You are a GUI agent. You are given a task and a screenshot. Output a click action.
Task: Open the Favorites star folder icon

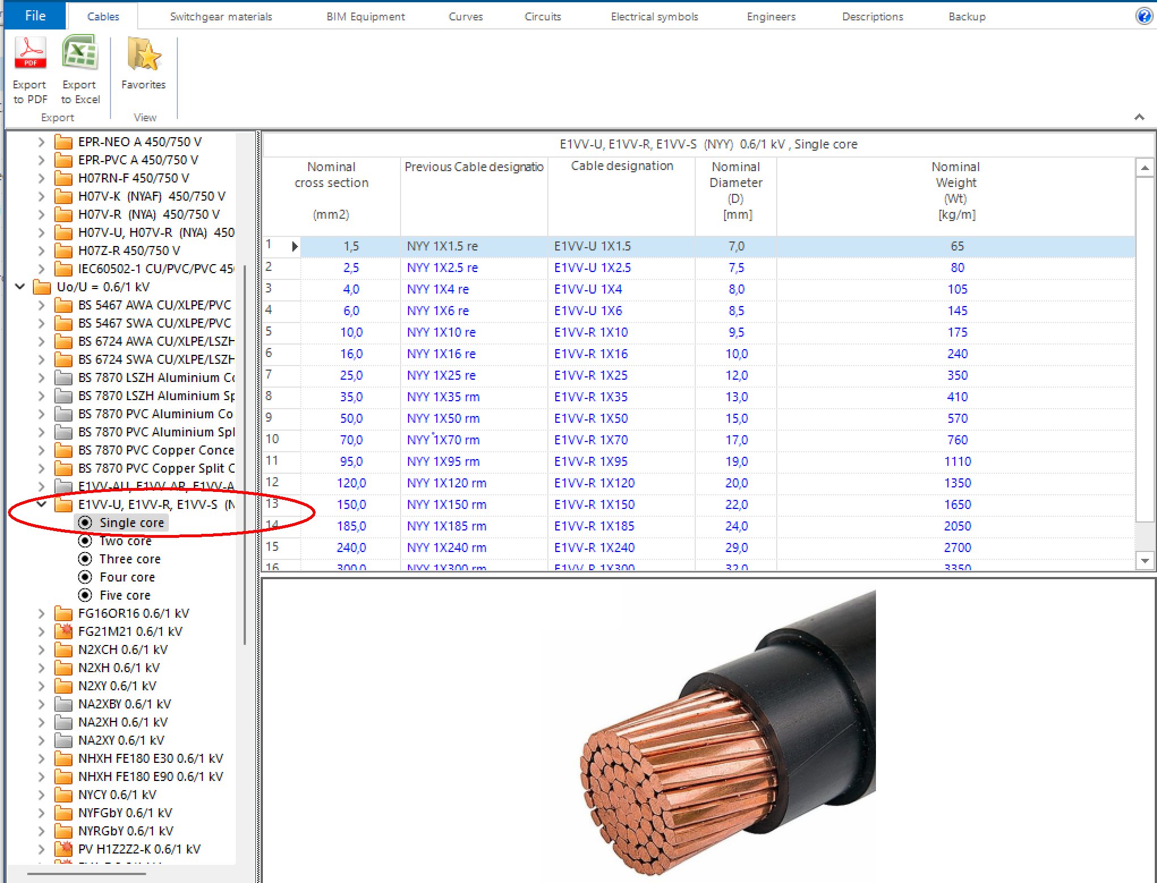pos(143,55)
